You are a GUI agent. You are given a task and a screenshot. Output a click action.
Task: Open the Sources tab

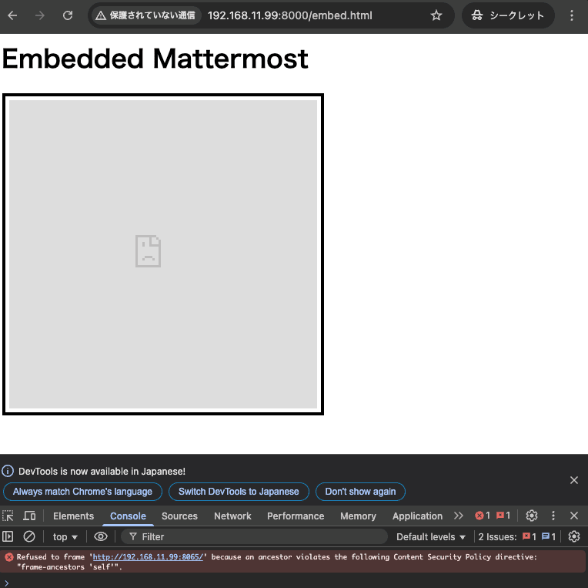pos(179,516)
